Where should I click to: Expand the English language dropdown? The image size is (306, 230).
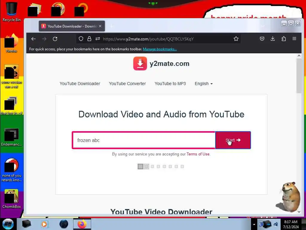pos(204,84)
